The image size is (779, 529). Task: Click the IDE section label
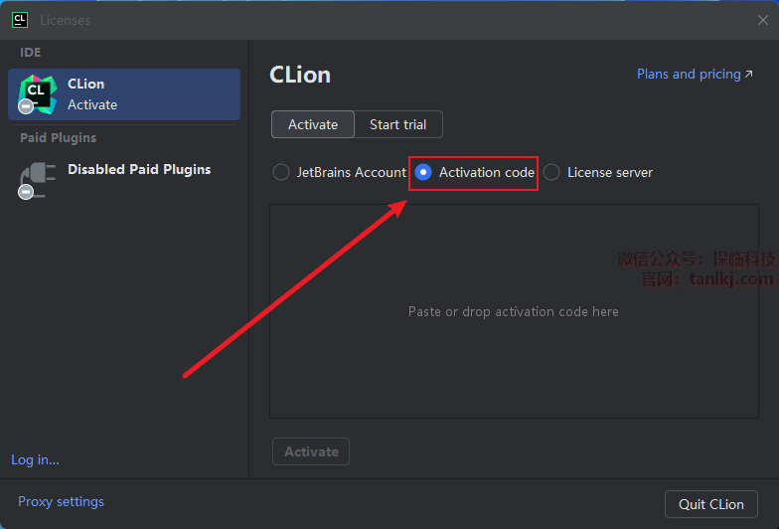coord(30,52)
